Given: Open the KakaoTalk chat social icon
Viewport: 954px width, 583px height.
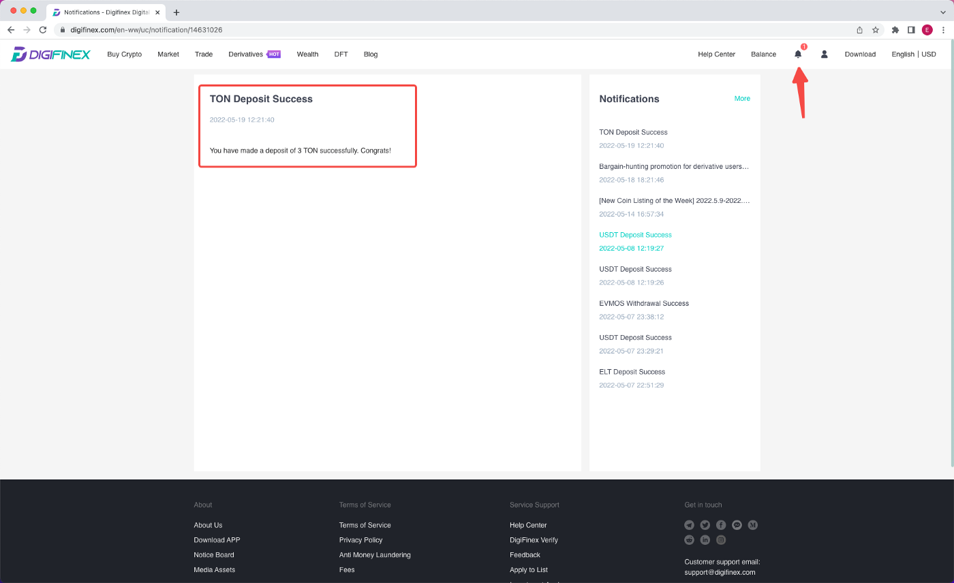Looking at the screenshot, I should (737, 525).
